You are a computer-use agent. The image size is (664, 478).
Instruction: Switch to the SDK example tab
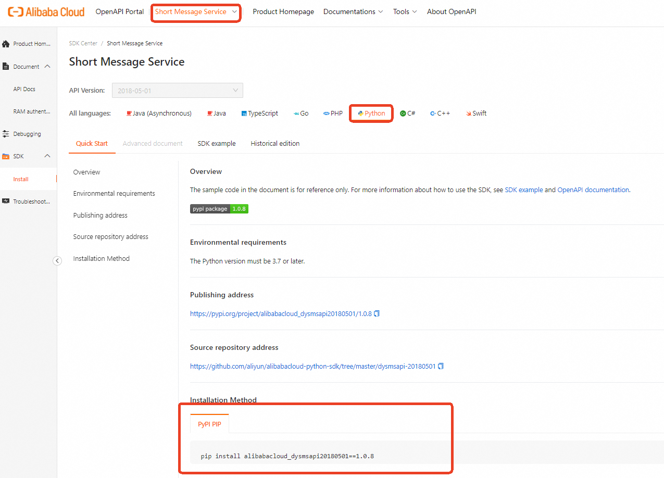coord(217,143)
